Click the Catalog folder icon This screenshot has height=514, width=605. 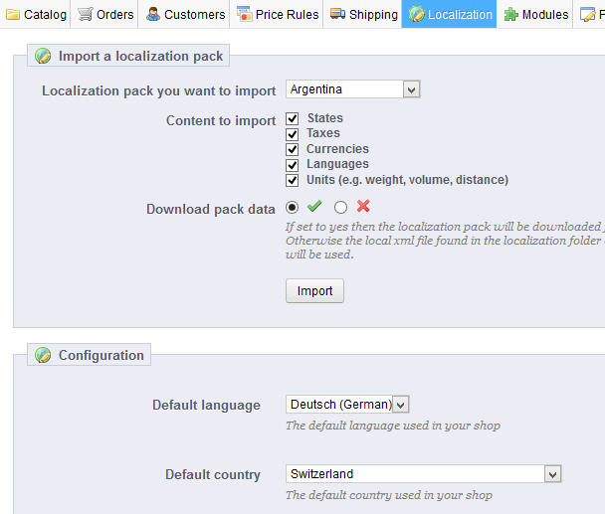[x=12, y=15]
